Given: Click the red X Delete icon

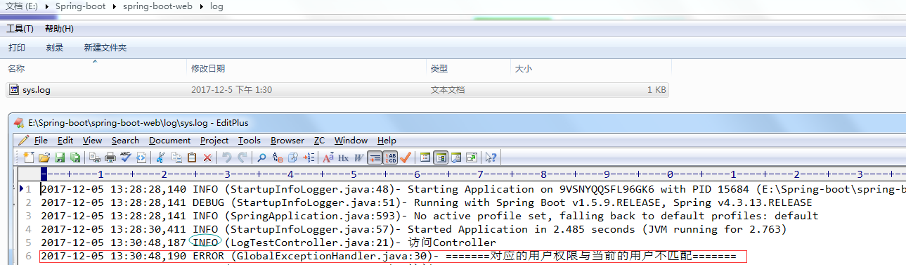Looking at the screenshot, I should [207, 157].
